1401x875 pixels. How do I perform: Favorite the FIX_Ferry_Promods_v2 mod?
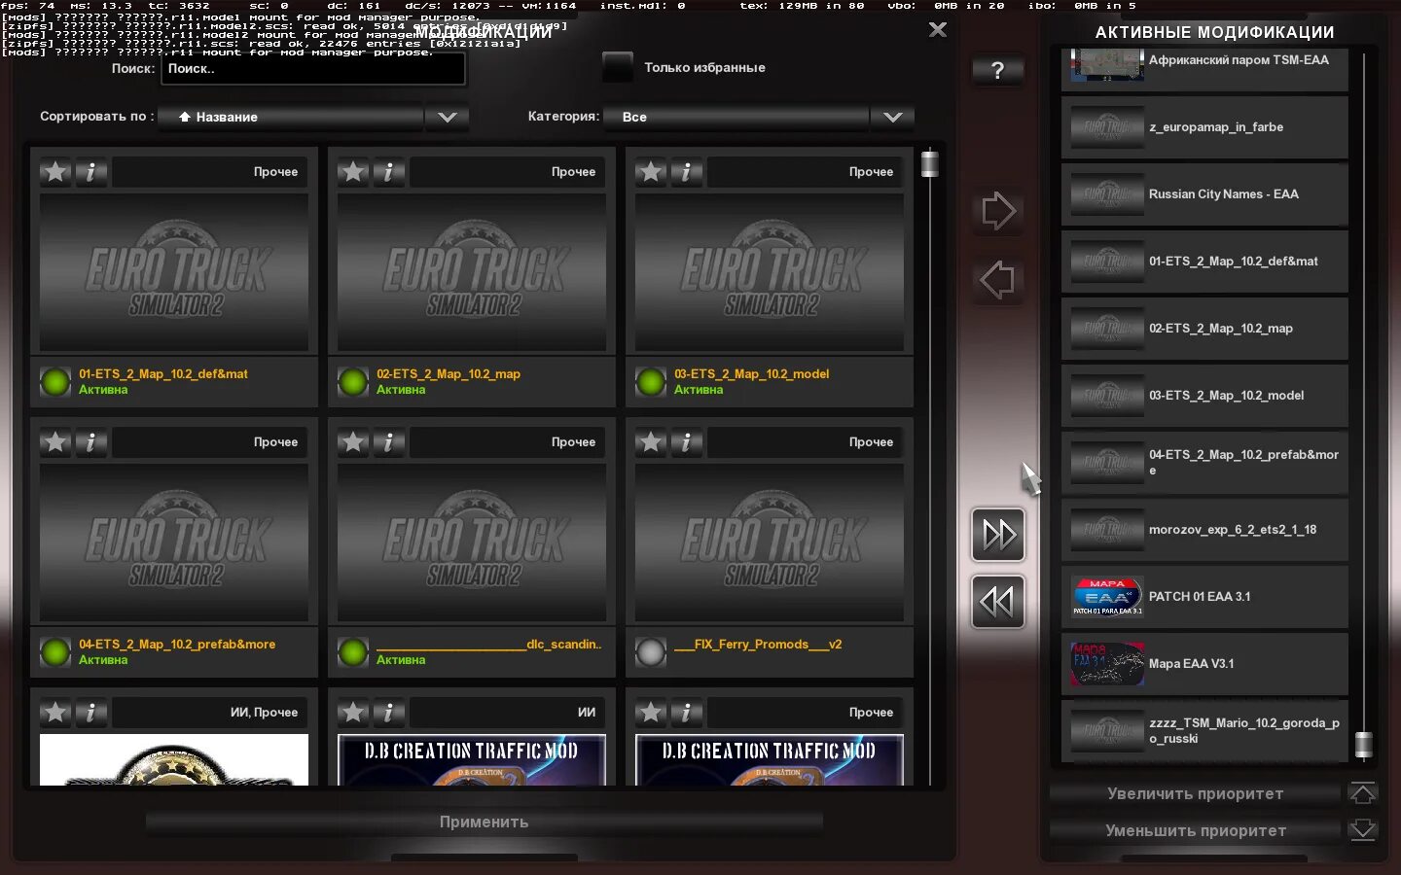coord(651,442)
